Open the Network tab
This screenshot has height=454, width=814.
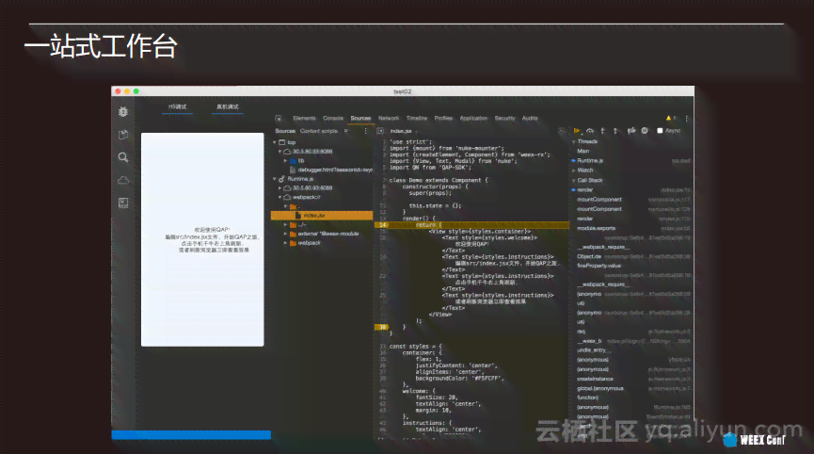pos(389,119)
